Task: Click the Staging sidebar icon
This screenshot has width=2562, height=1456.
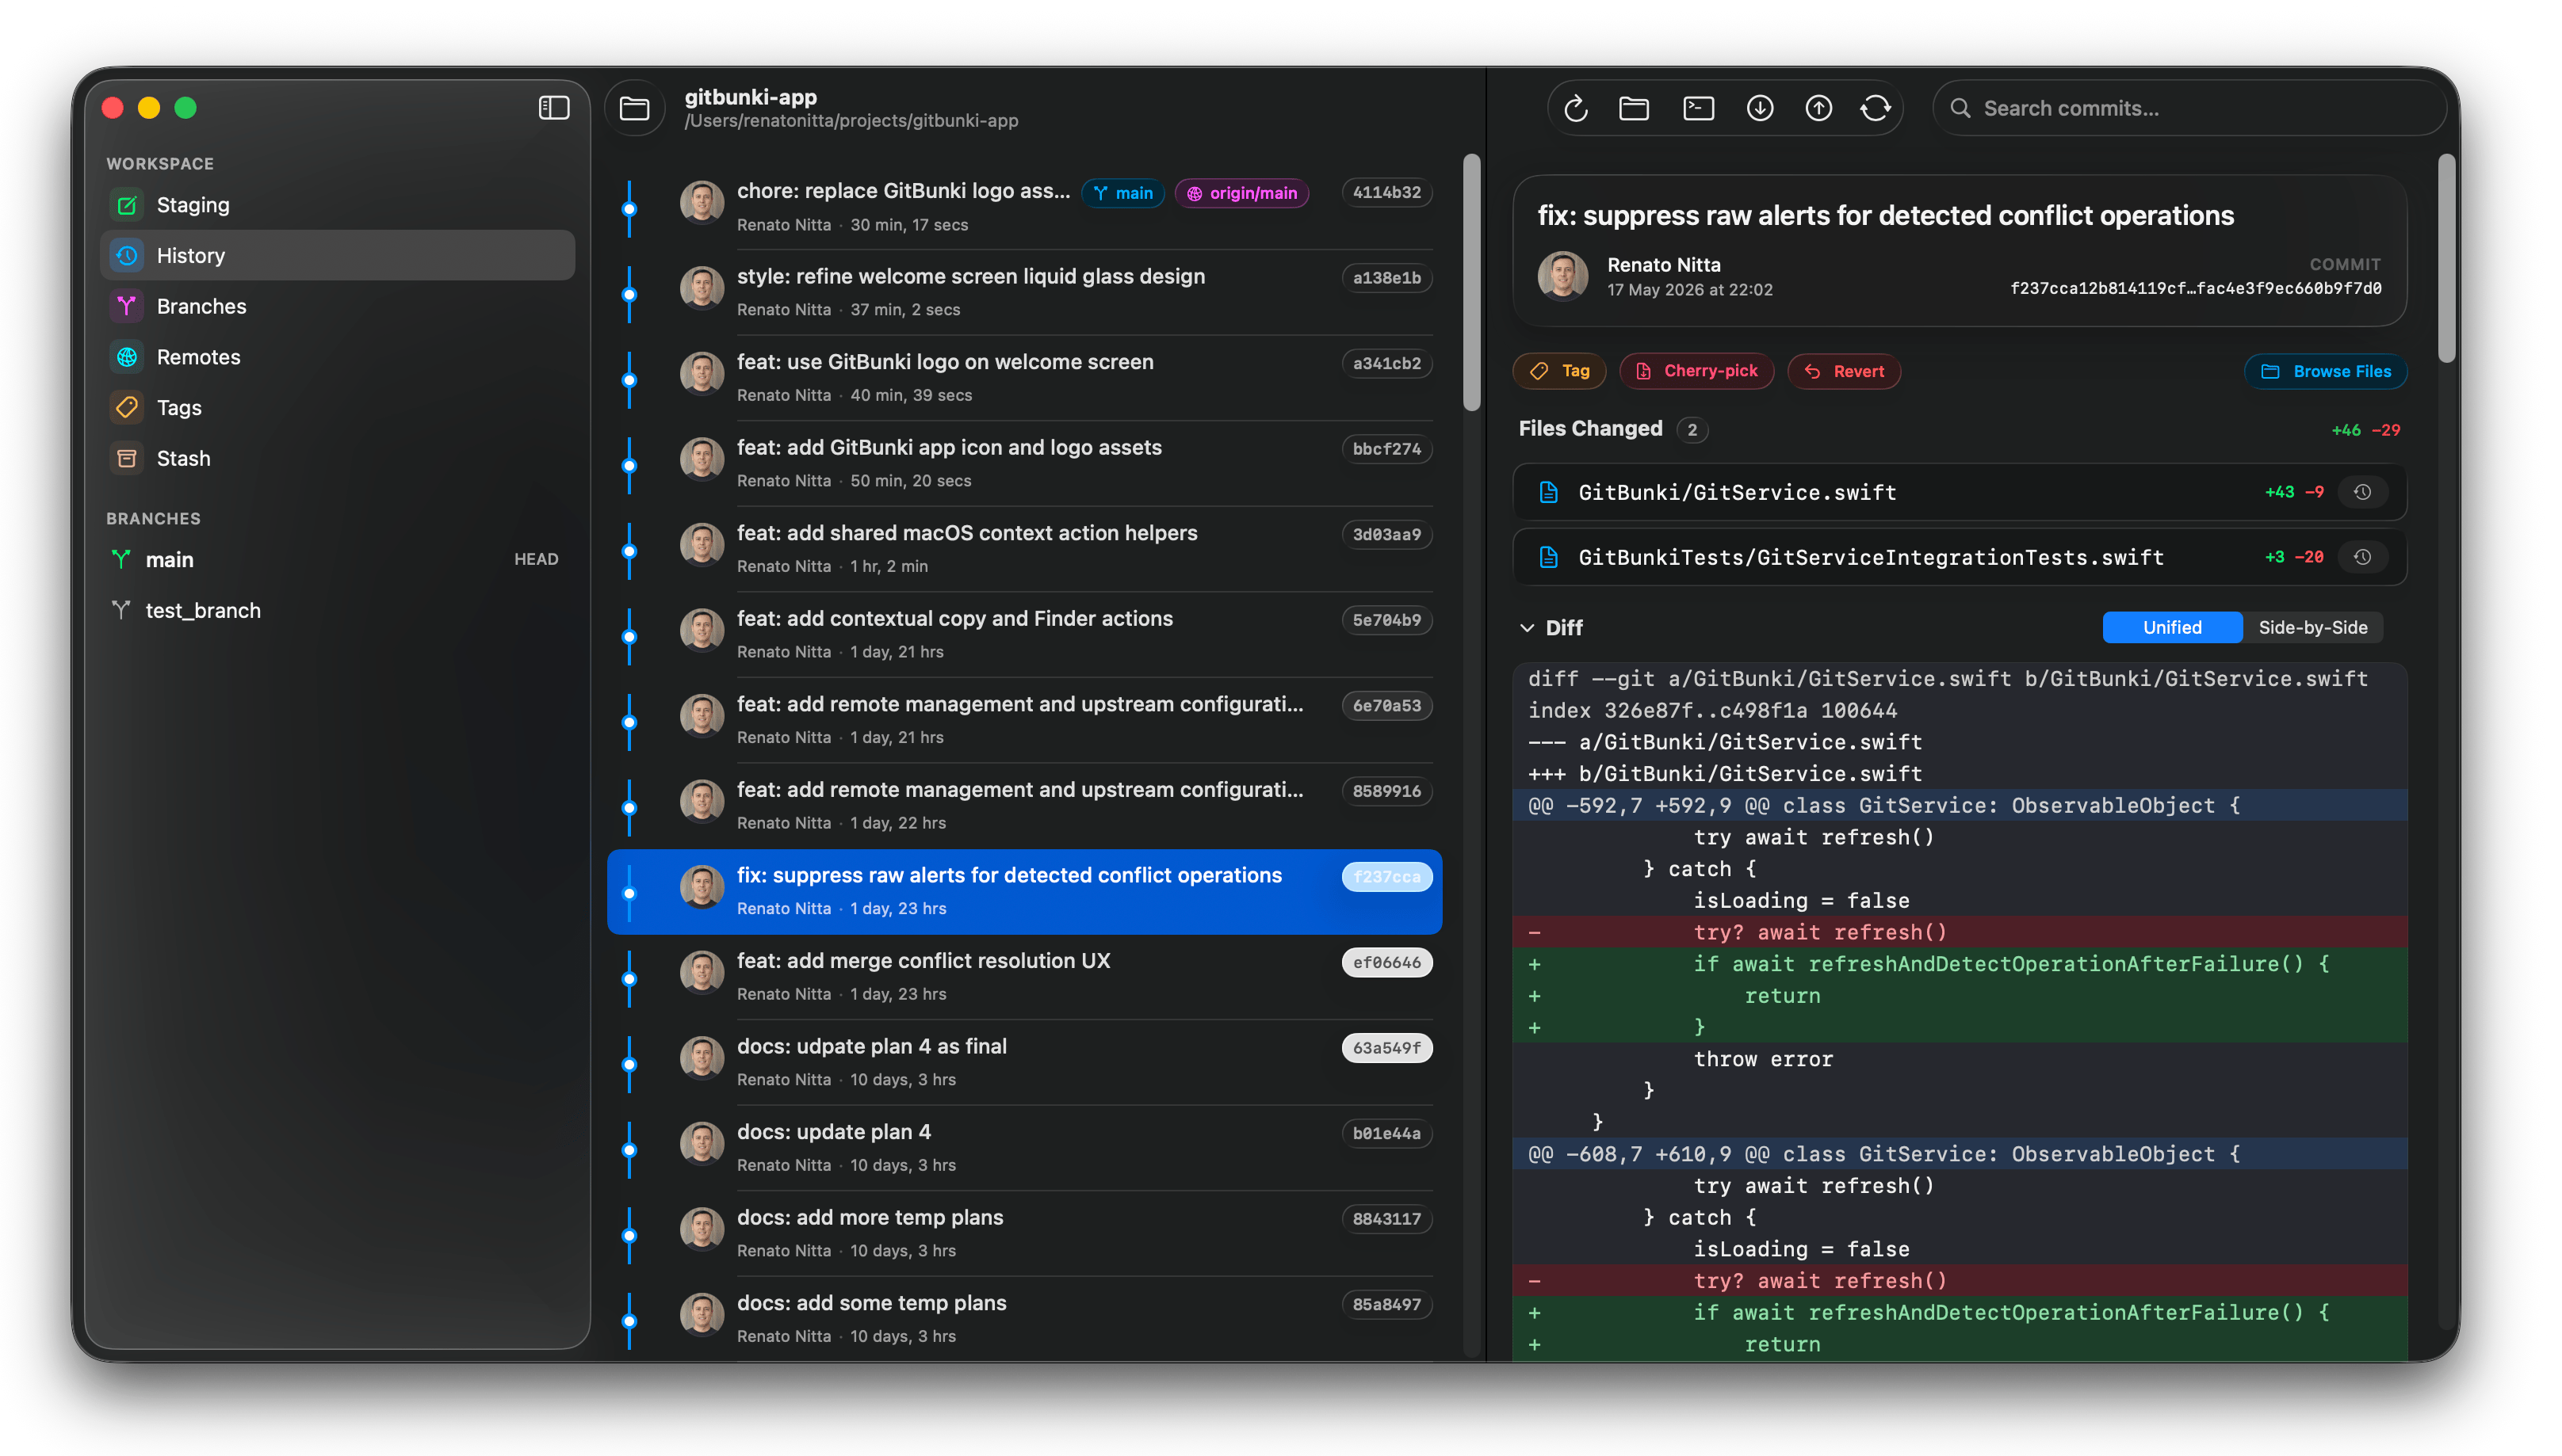Action: tap(127, 205)
